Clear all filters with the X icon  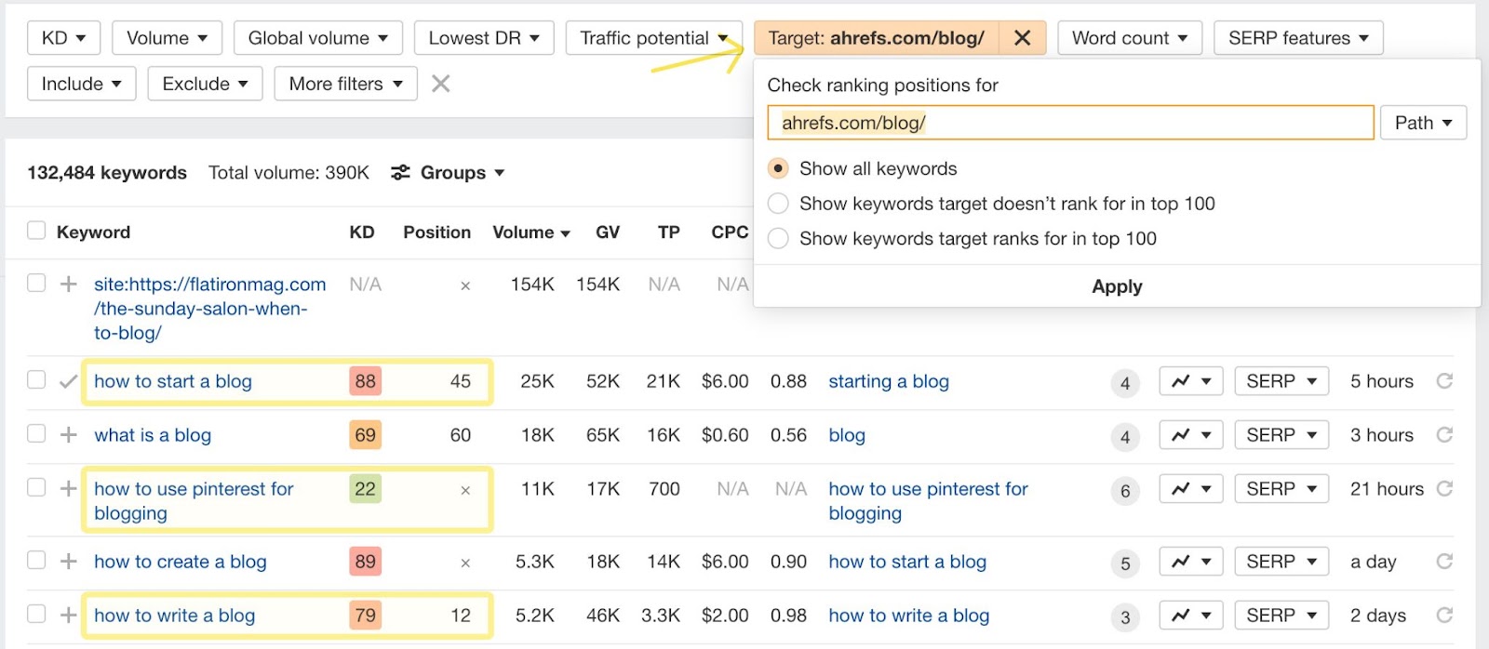[441, 84]
